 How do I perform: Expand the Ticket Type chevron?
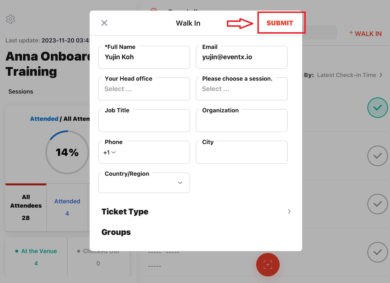(x=289, y=211)
